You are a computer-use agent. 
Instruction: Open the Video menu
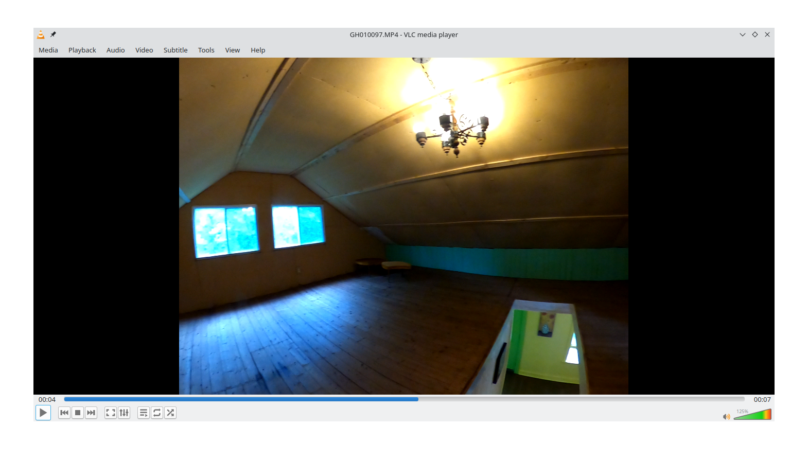(144, 50)
